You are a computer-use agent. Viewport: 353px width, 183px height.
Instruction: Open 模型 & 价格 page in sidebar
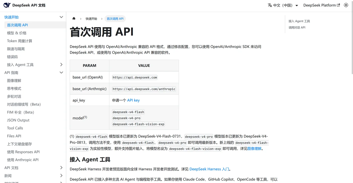pyautogui.click(x=17, y=33)
